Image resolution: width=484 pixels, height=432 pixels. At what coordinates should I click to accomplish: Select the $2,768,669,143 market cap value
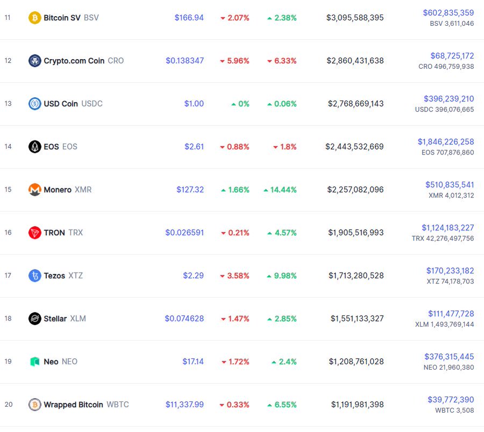pyautogui.click(x=356, y=103)
